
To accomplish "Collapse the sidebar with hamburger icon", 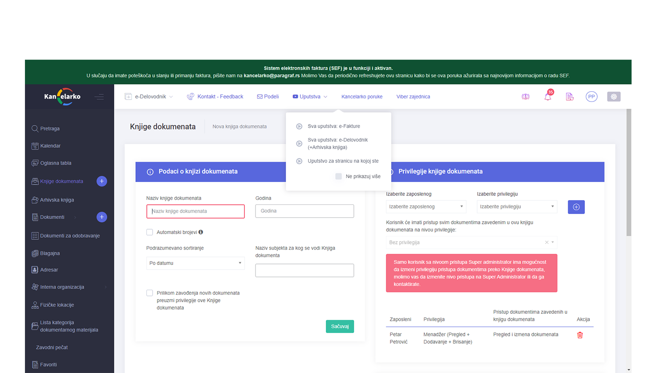I will [x=99, y=97].
